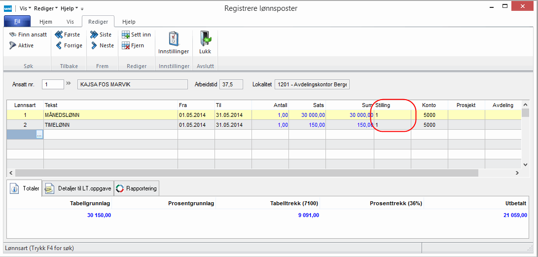Go to the Første record
This screenshot has height=257, width=538.
point(59,35)
